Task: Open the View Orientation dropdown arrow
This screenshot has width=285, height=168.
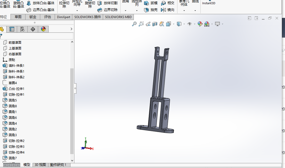Action: [174, 24]
